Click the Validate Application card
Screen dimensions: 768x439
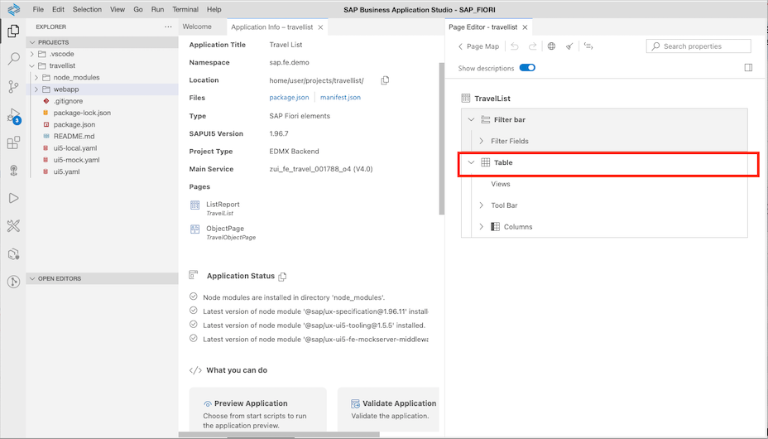[x=388, y=412]
